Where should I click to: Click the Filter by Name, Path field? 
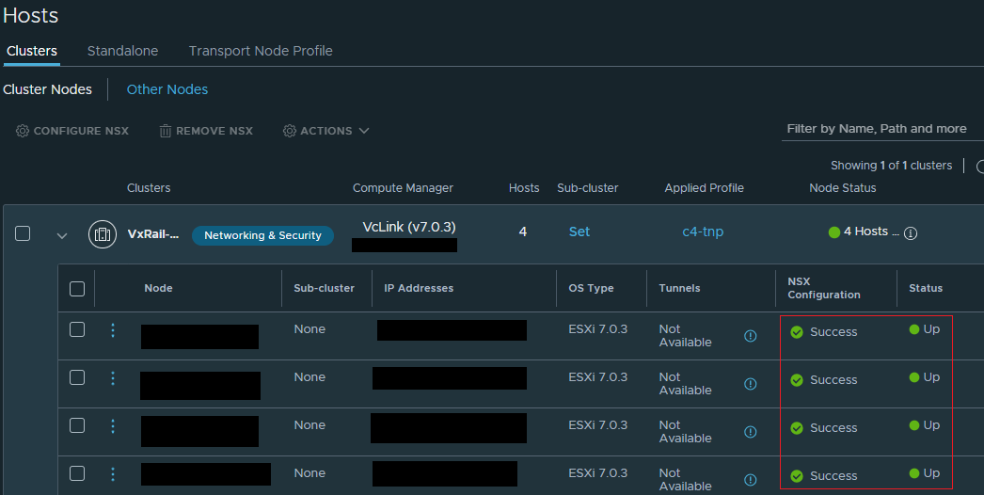coord(881,129)
